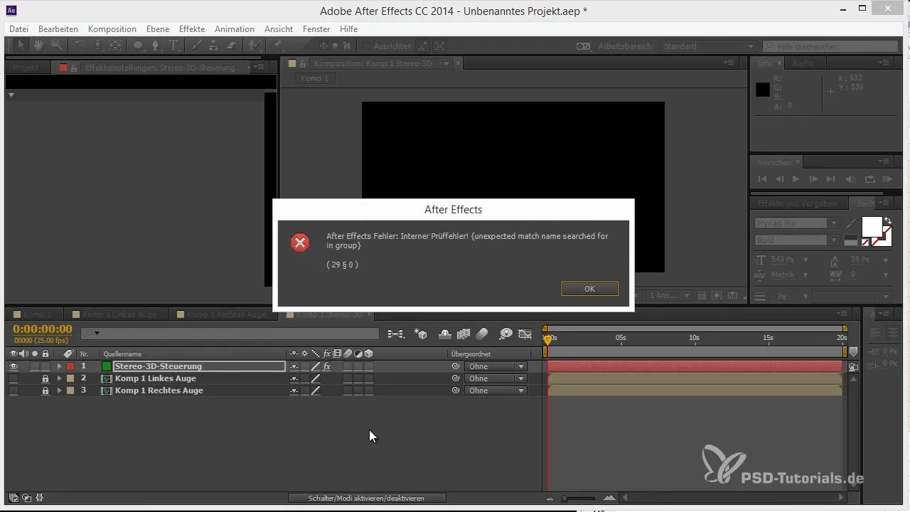Open the Graph Editor icon
The image size is (910, 512).
click(x=525, y=334)
